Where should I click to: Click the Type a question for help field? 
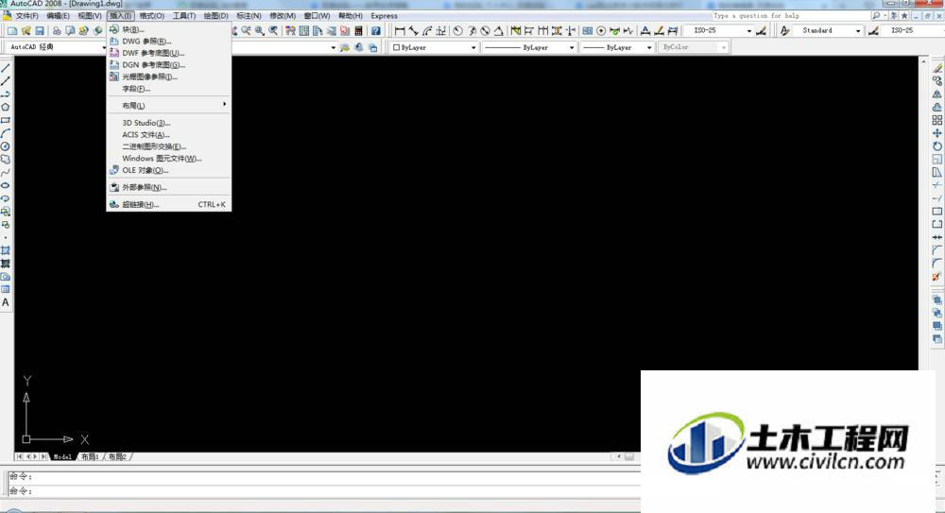pyautogui.click(x=789, y=16)
